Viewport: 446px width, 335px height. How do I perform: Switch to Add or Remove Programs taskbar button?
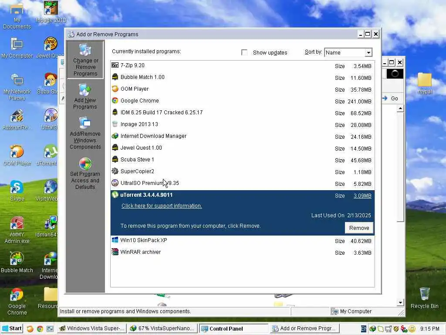pos(304,328)
